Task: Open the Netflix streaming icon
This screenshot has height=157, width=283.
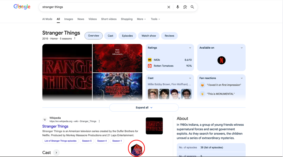Action: tap(221, 60)
